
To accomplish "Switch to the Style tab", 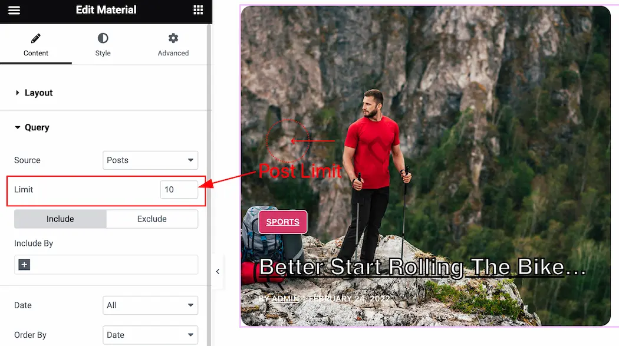I will (x=103, y=45).
